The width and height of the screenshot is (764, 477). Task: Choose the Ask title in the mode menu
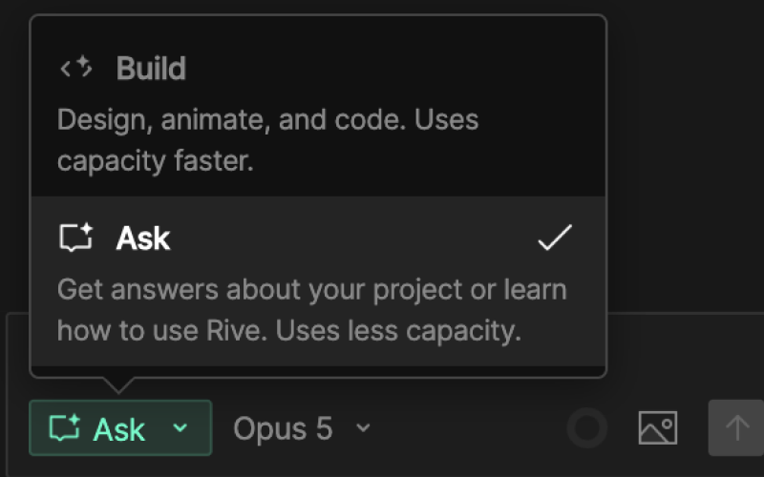143,238
